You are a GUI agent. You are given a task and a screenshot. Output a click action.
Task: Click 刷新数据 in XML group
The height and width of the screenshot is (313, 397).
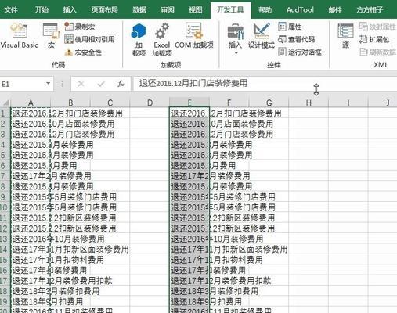377,52
